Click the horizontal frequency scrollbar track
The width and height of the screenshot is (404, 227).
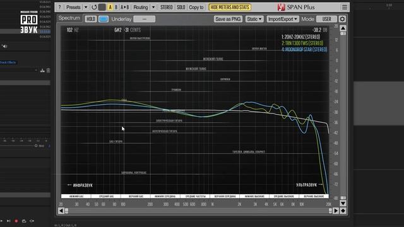(x=198, y=211)
